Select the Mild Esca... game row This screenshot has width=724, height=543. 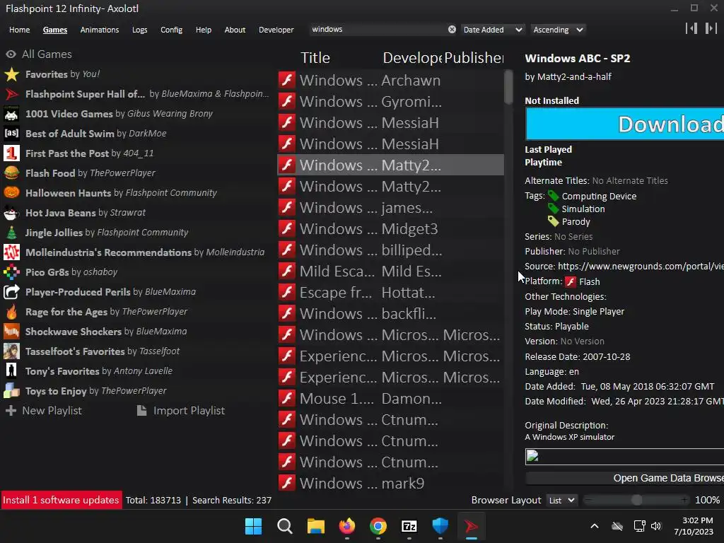pyautogui.click(x=390, y=271)
